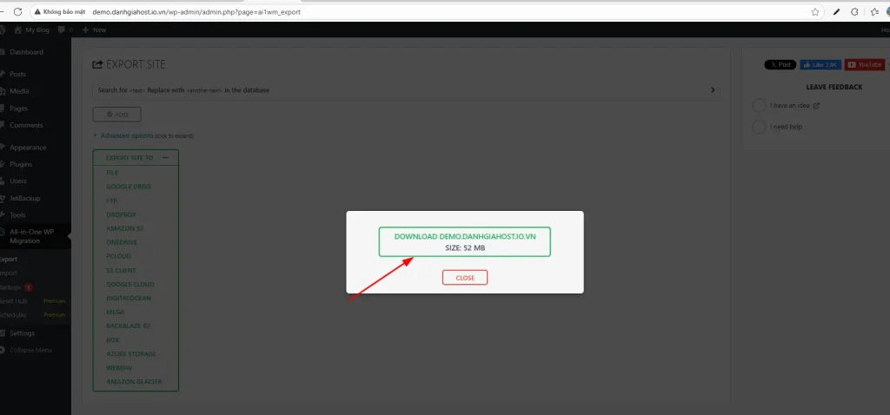The height and width of the screenshot is (415, 890).
Task: Export site to pCloud
Action: point(118,256)
